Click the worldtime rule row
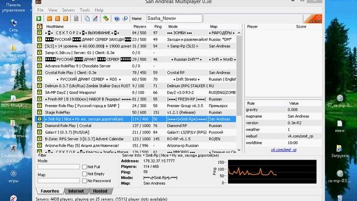Screen dimensions: 357x201 click(x=283, y=142)
